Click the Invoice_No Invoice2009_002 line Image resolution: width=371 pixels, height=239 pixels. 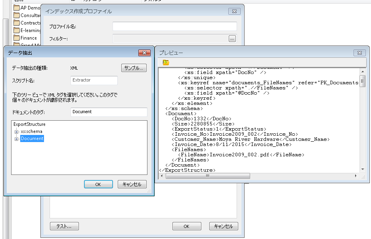pos(235,134)
